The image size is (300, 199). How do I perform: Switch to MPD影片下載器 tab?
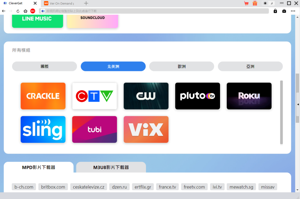(x=39, y=167)
